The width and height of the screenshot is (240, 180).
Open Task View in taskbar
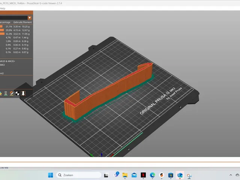tap(106, 175)
